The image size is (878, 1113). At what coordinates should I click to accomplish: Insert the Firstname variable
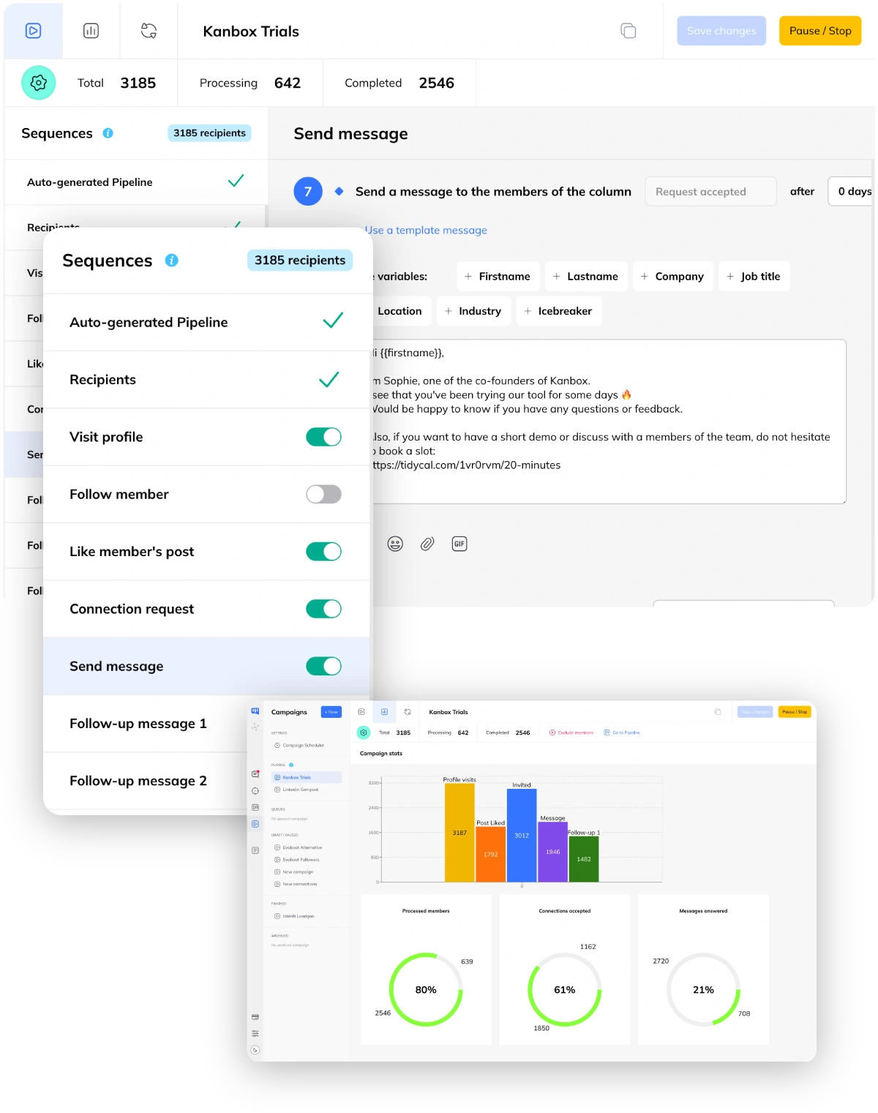click(x=498, y=277)
